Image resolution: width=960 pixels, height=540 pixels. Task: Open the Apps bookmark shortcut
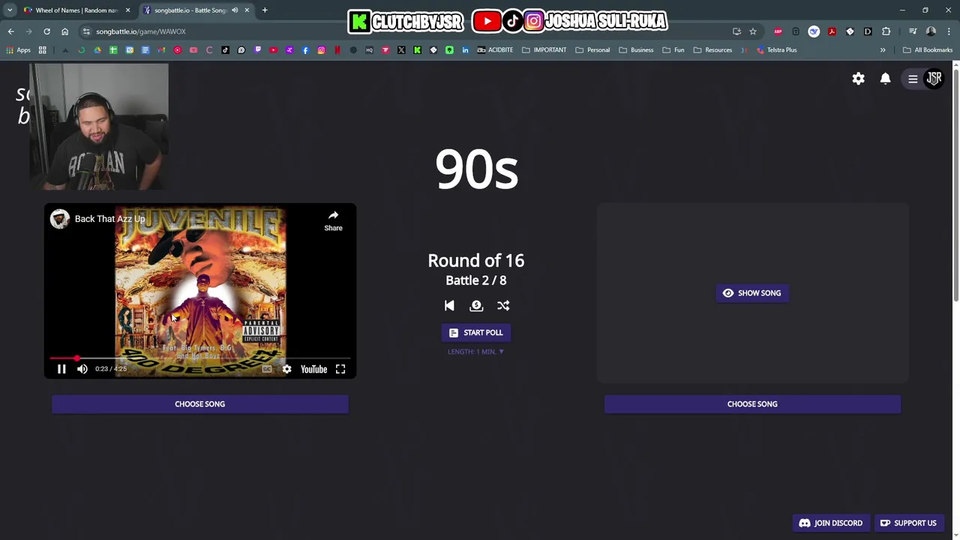[x=18, y=50]
